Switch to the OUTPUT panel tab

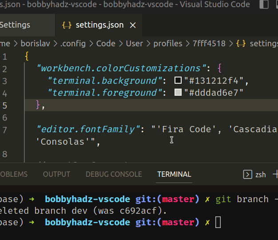(56, 174)
